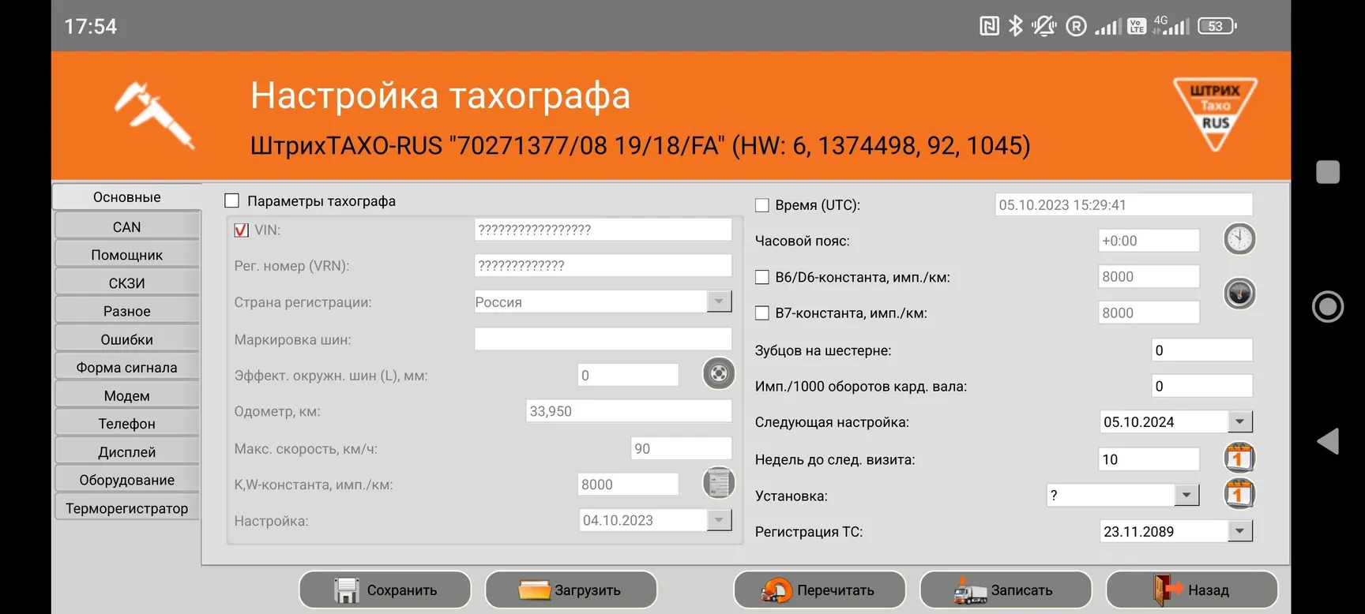
Task: Switch to the Модем tab
Action: [x=126, y=395]
